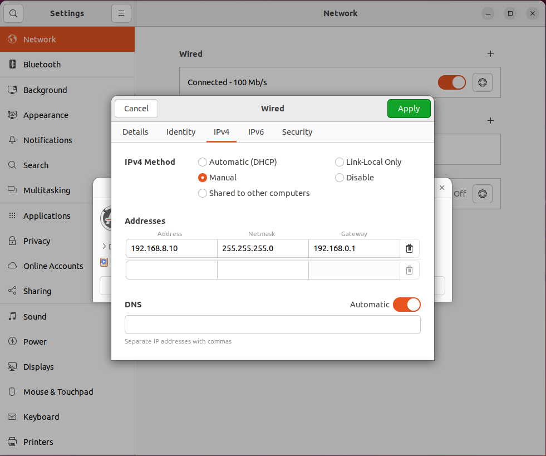The width and height of the screenshot is (546, 456).
Task: Delete the 192.168.8.10 address row
Action: coord(409,248)
